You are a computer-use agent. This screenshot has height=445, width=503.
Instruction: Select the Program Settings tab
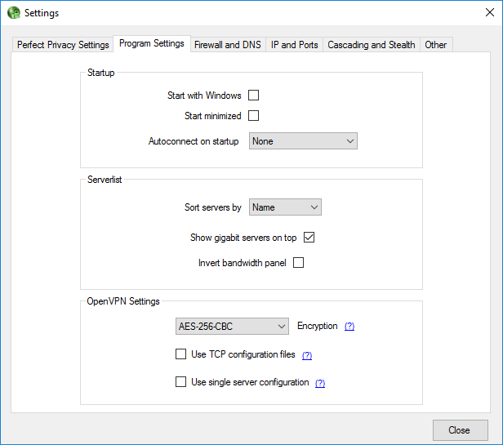(152, 43)
